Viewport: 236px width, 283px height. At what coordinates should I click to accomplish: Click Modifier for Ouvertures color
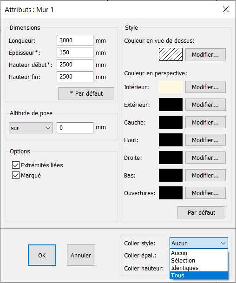pos(205,193)
